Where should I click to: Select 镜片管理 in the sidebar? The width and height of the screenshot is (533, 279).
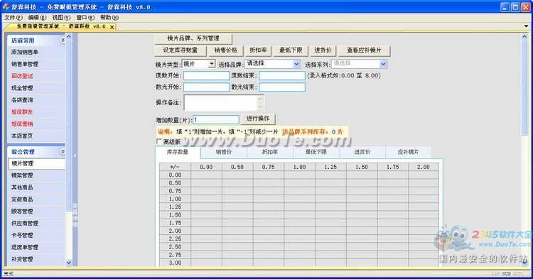pyautogui.click(x=36, y=163)
